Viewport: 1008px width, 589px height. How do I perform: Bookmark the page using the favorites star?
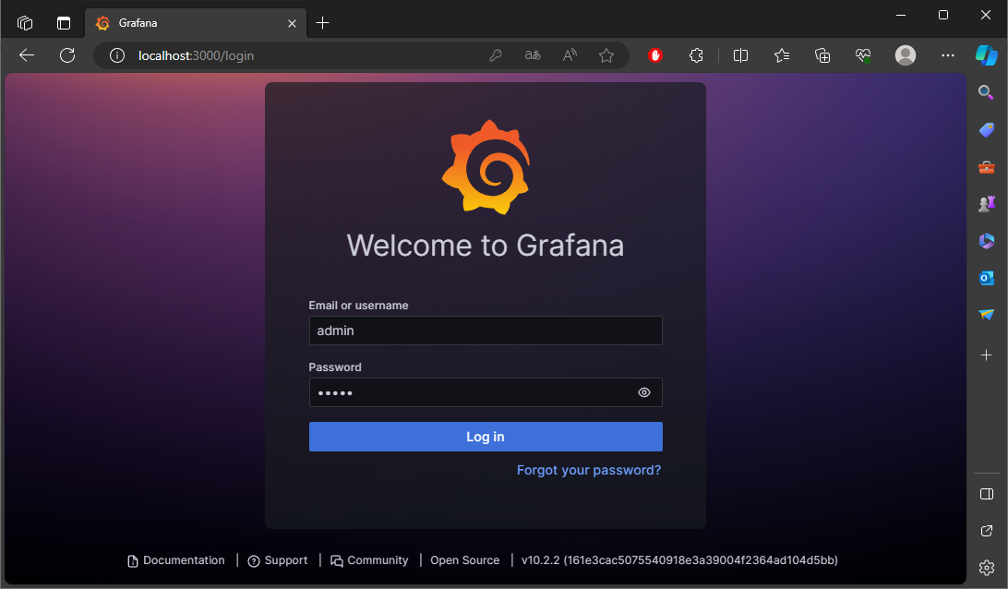[606, 55]
